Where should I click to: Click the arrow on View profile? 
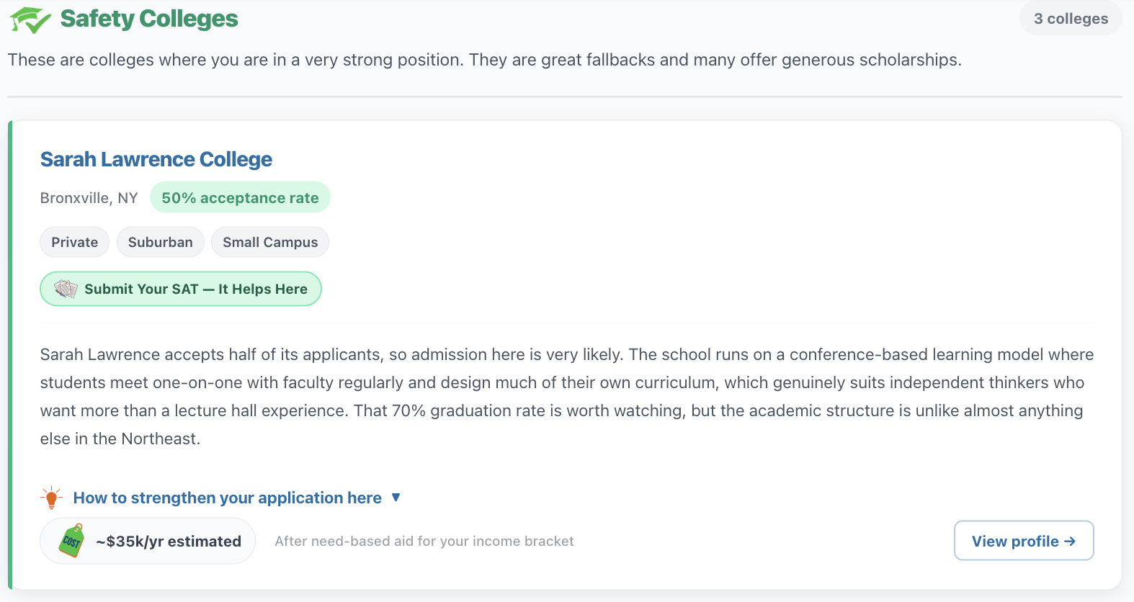coord(1070,541)
